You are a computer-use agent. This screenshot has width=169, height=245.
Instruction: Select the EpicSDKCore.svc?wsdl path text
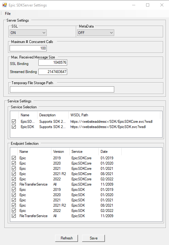(x=111, y=122)
